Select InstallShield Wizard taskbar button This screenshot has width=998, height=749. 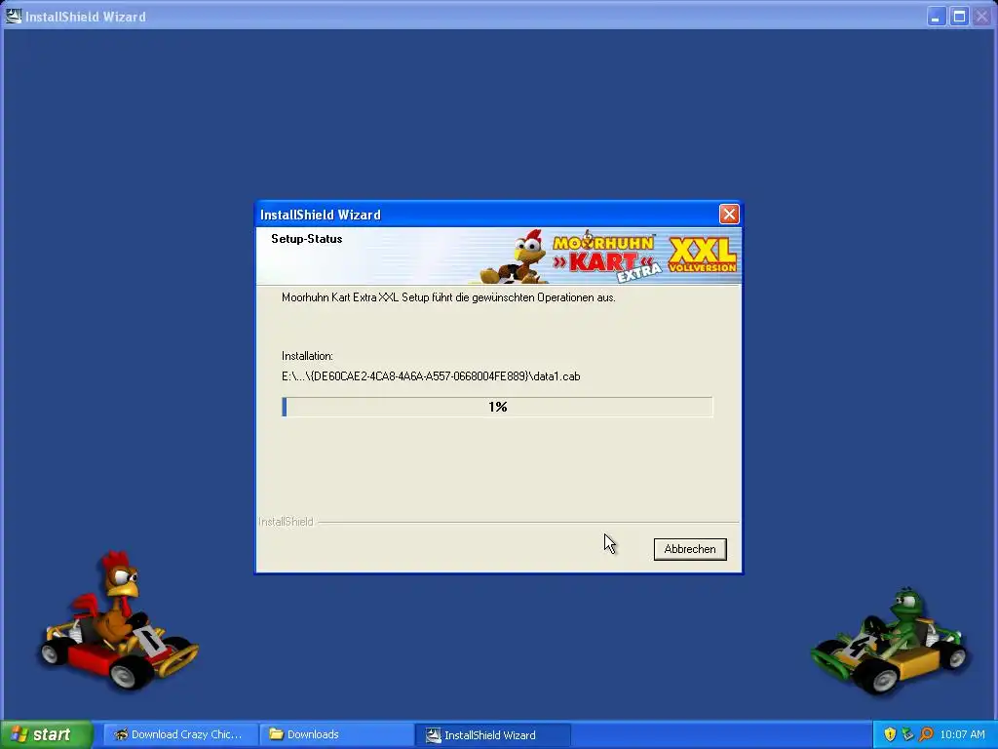coord(492,734)
